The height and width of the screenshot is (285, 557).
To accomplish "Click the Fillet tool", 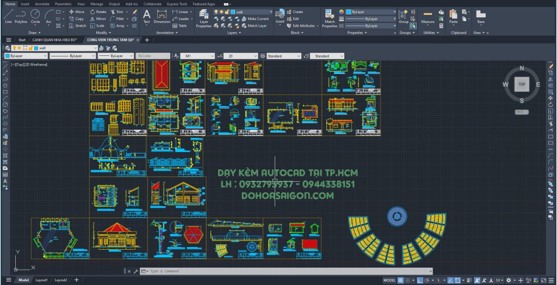I will [x=117, y=19].
